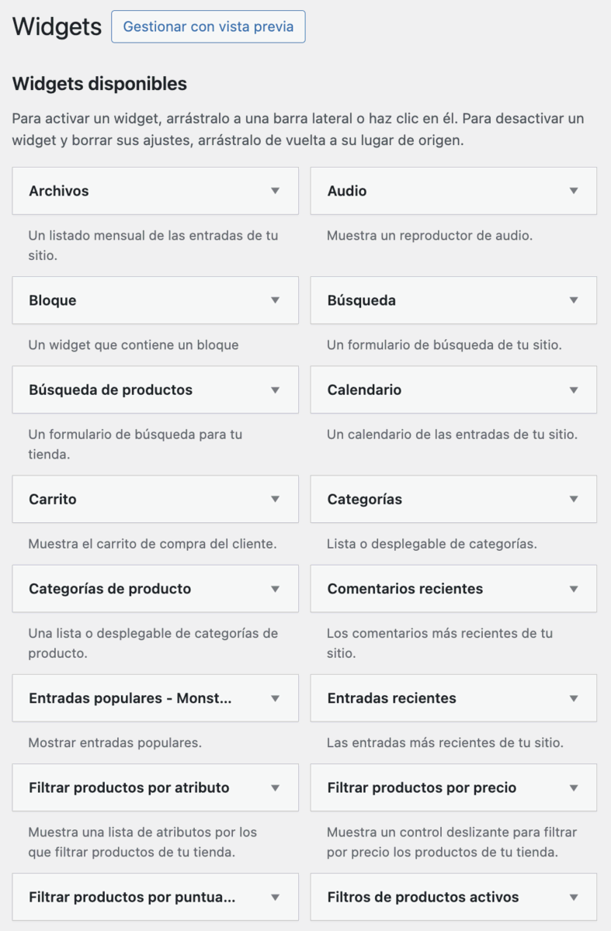Image resolution: width=611 pixels, height=931 pixels.
Task: Expand the Categorías widget arrow
Action: click(574, 499)
